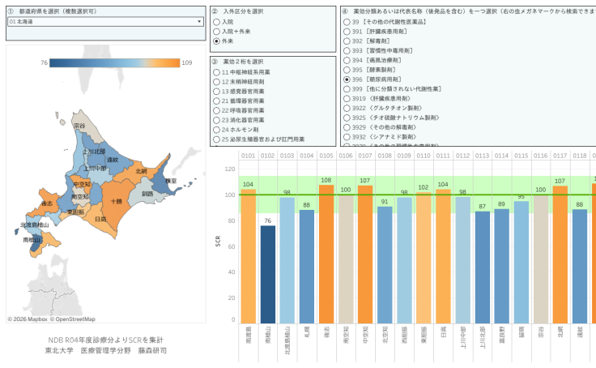Viewport: 596px width, 368px height.
Task: Select the 入院 radio button
Action: tap(216, 22)
